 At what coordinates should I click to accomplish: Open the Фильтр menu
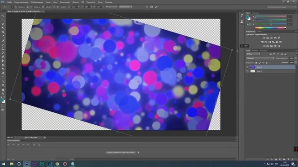pyautogui.click(x=75, y=2)
